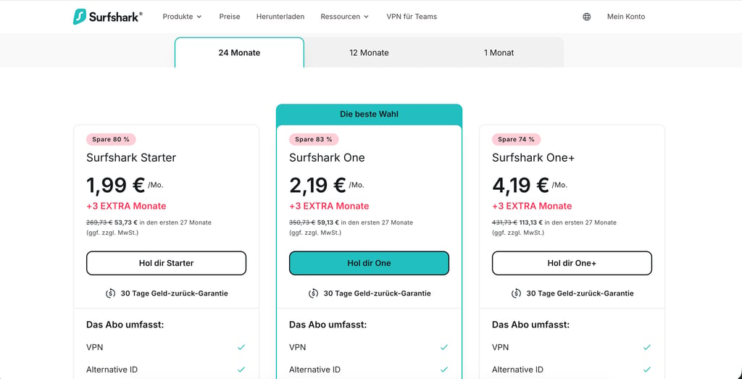This screenshot has height=379, width=742.
Task: Go to Herunterladen
Action: click(x=280, y=17)
